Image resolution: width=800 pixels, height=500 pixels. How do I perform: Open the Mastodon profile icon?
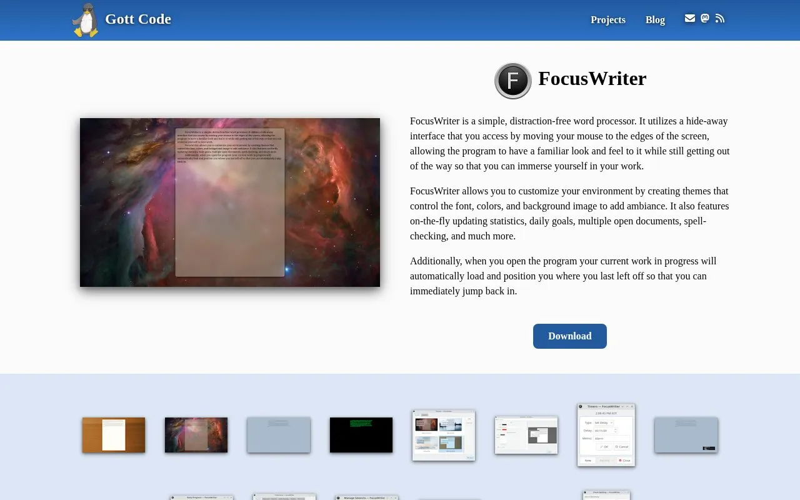click(x=705, y=18)
